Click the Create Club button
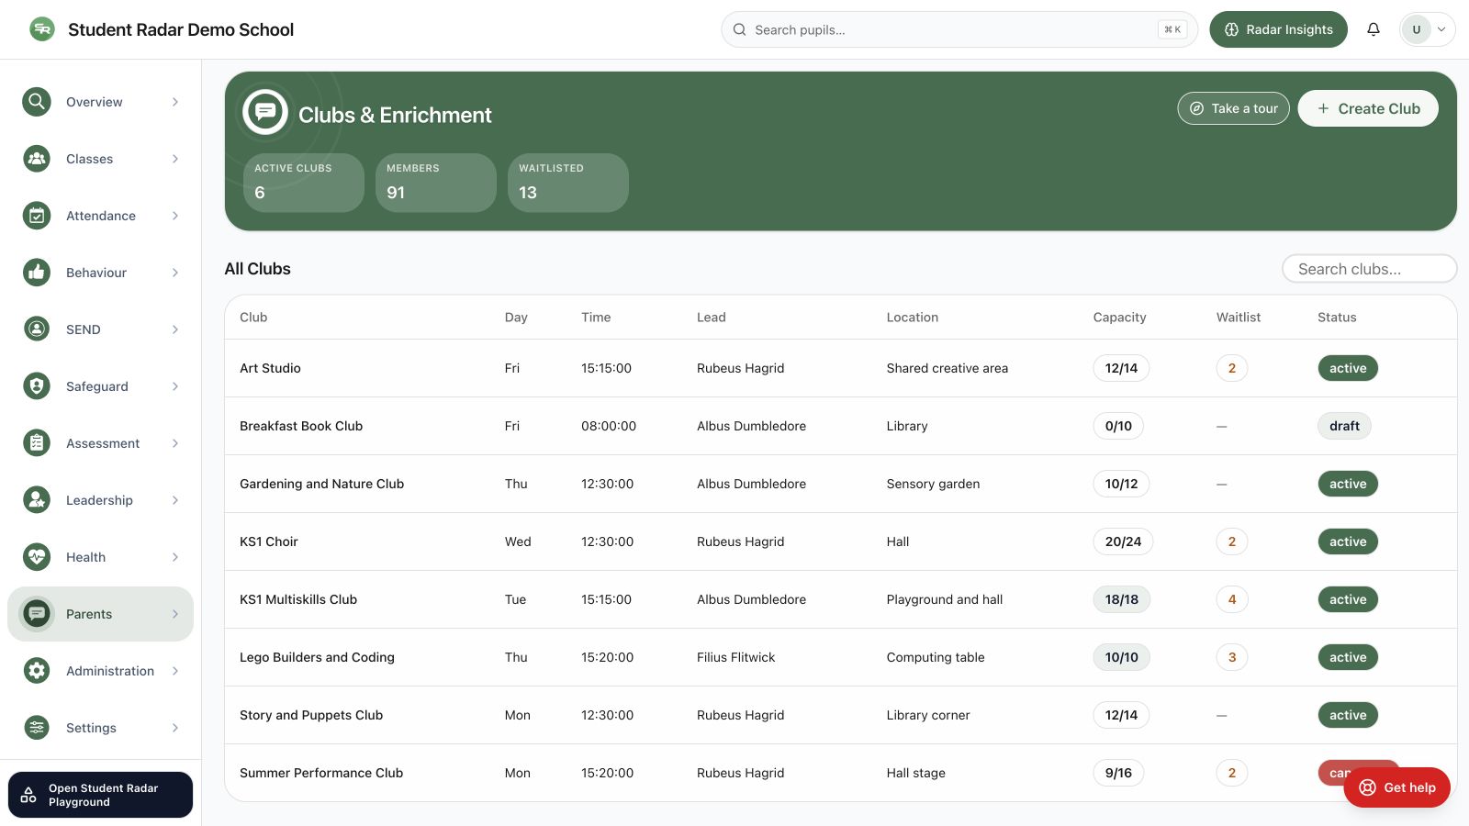This screenshot has width=1469, height=826. 1368,108
